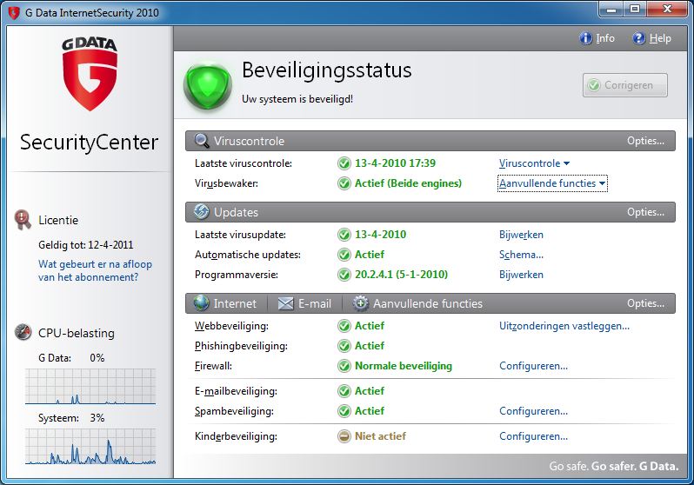Open Opties in the Updates header
The width and height of the screenshot is (694, 485).
[645, 212]
